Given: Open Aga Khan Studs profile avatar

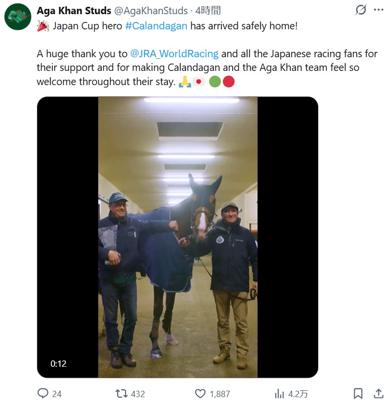Looking at the screenshot, I should pos(18,17).
